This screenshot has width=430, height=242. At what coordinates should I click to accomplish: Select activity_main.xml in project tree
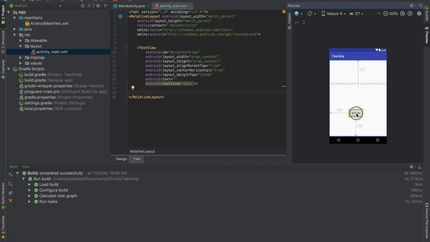pos(49,52)
